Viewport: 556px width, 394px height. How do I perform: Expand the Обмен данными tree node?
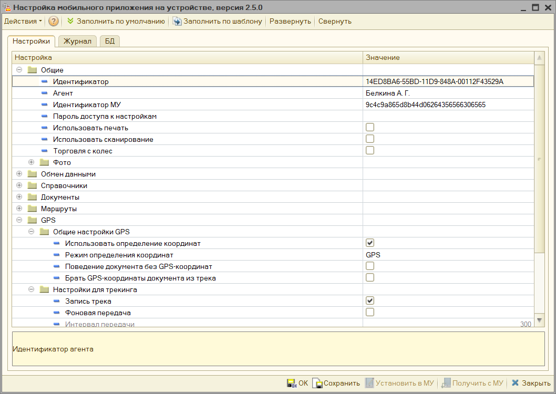(x=19, y=173)
